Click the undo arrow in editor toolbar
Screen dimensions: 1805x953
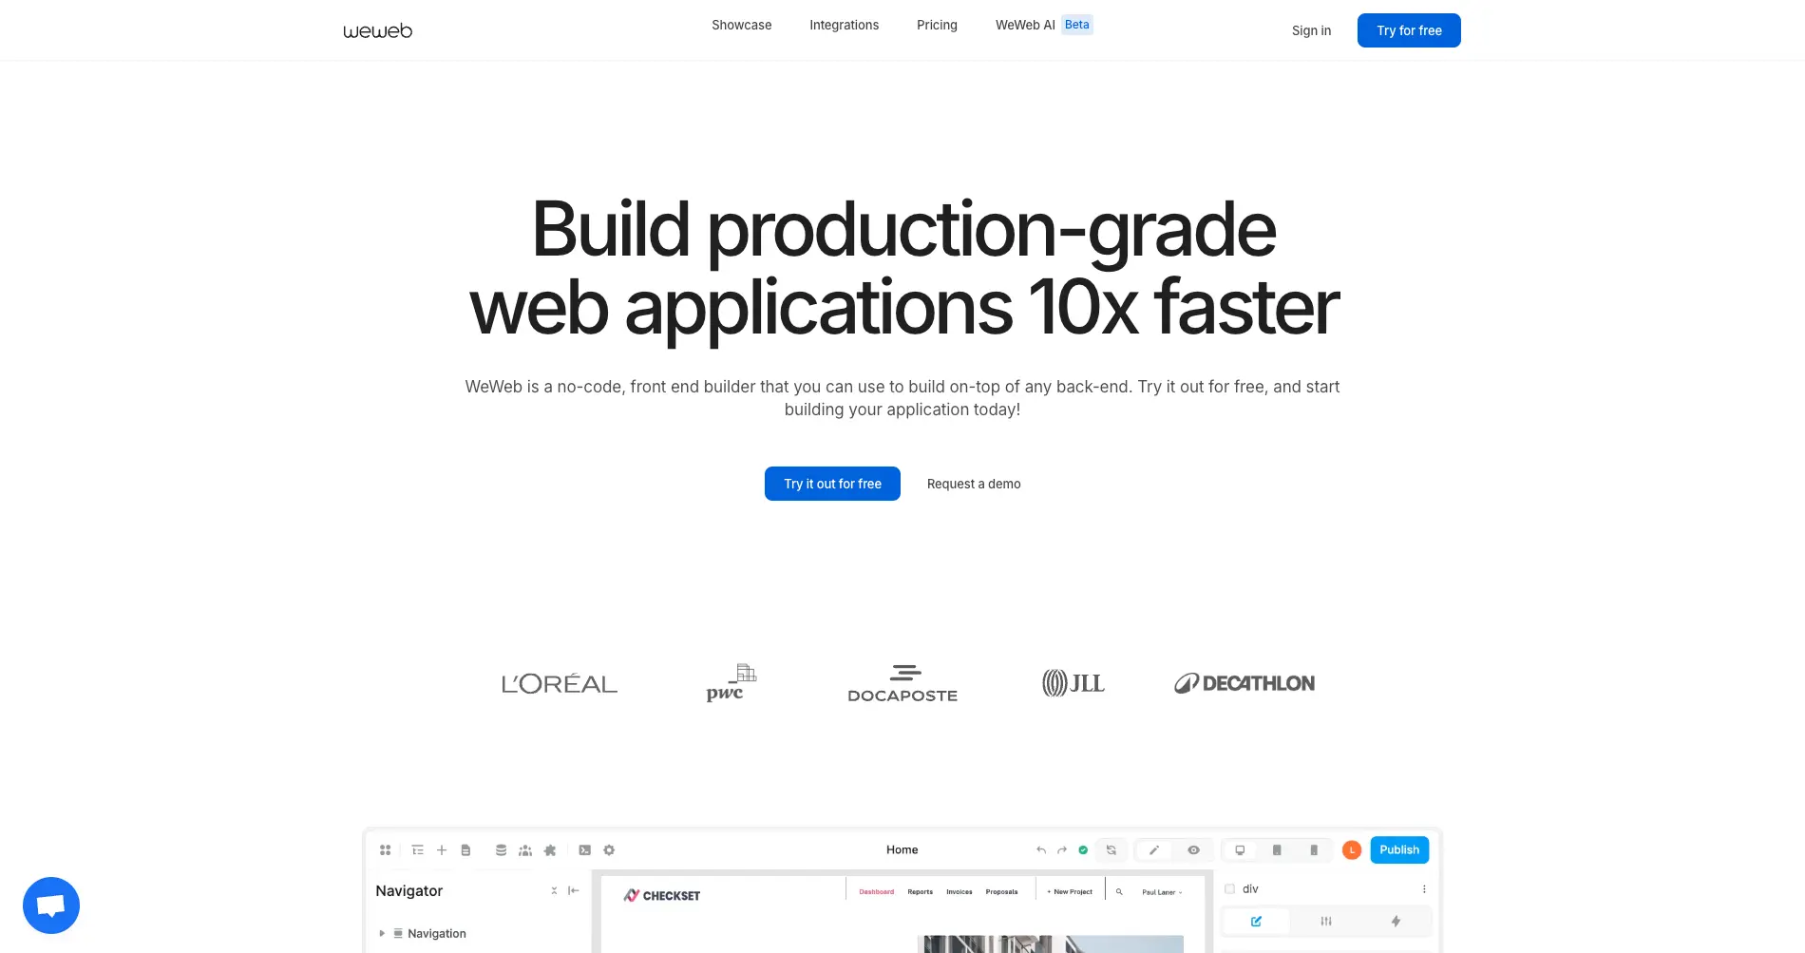1041,850
